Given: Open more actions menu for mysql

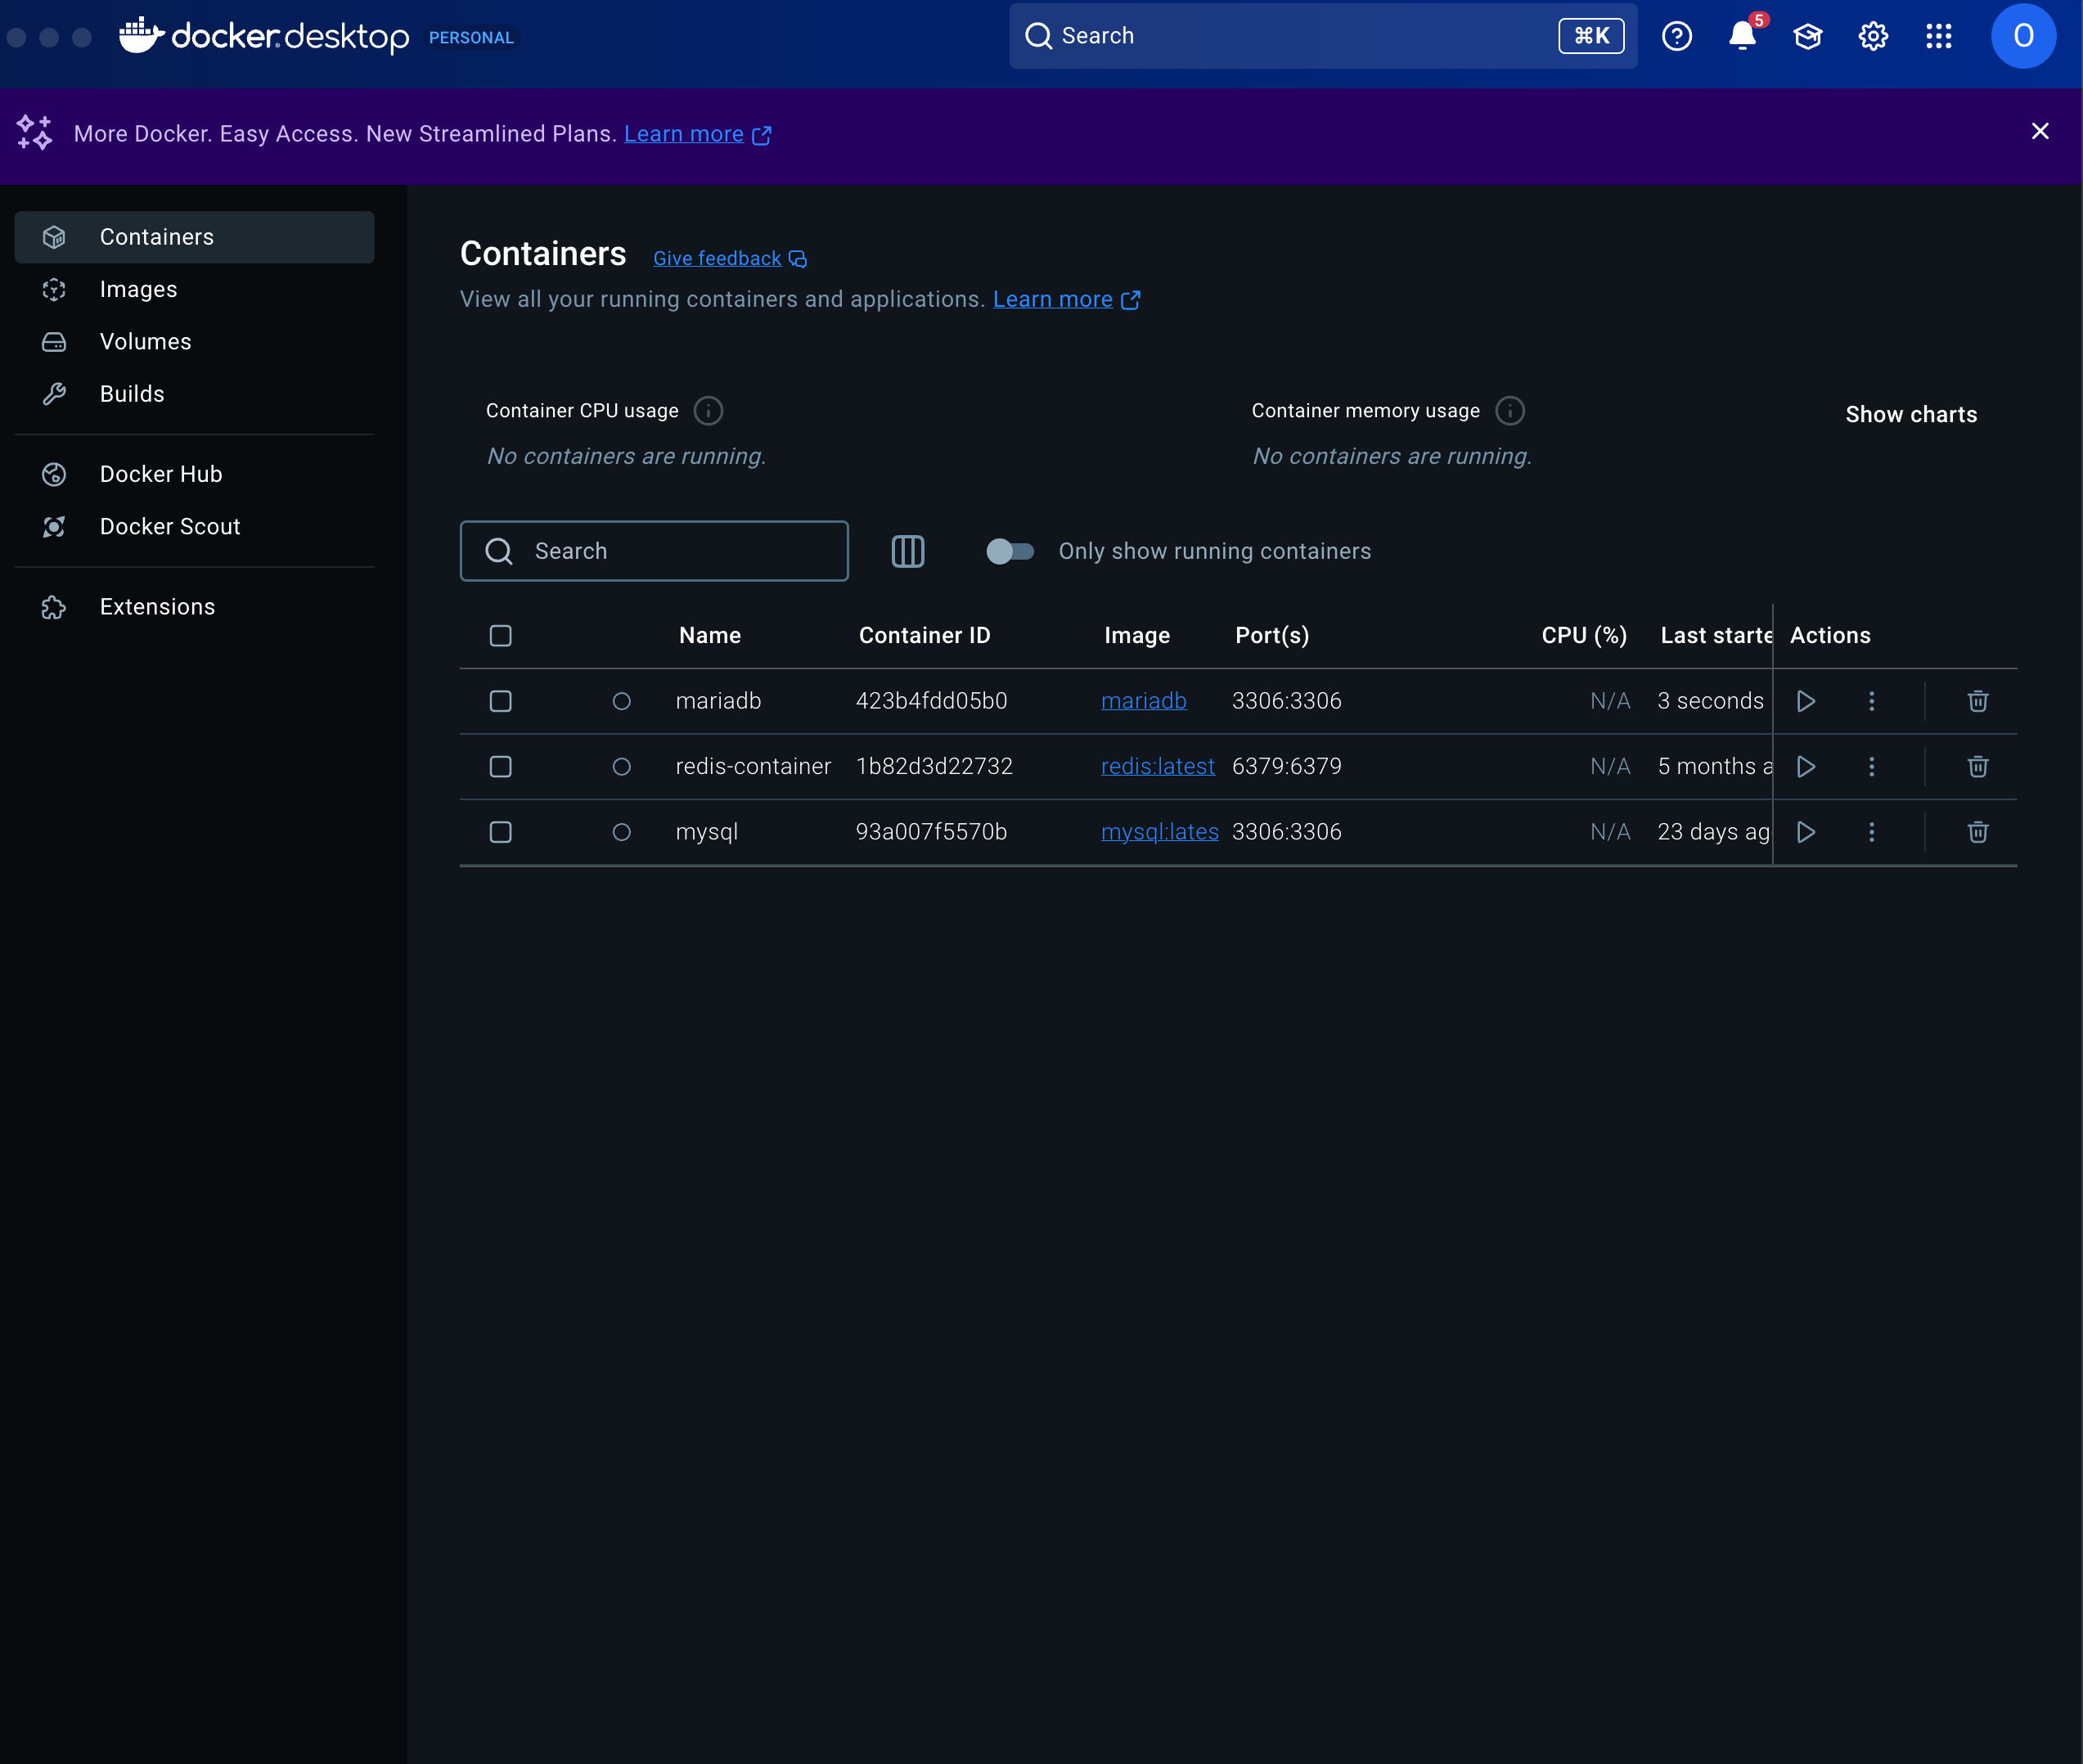Looking at the screenshot, I should [x=1871, y=832].
